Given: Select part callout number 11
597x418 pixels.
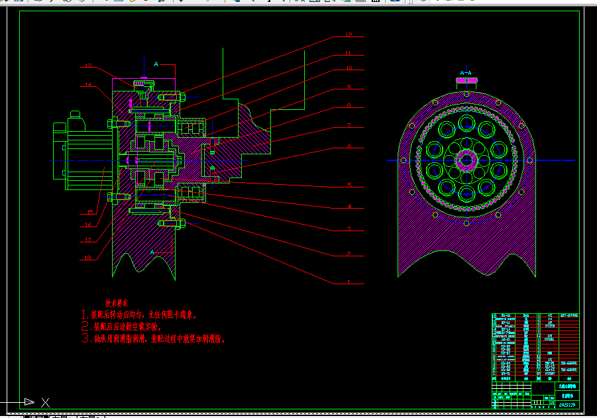Looking at the screenshot, I should coord(348,53).
